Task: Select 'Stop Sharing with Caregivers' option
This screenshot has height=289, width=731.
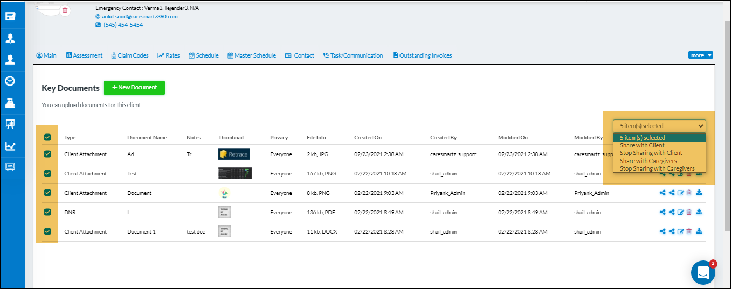Action: (657, 168)
